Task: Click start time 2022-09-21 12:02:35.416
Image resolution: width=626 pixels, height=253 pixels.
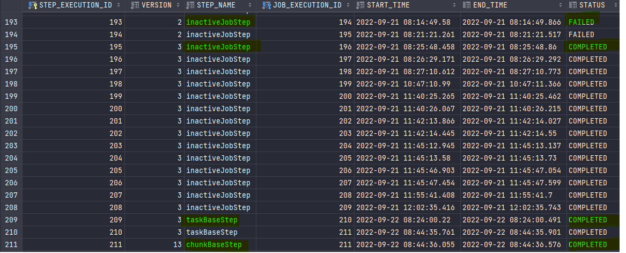Action: (x=405, y=207)
